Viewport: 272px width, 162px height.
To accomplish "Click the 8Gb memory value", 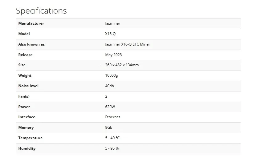I will click(x=109, y=128).
